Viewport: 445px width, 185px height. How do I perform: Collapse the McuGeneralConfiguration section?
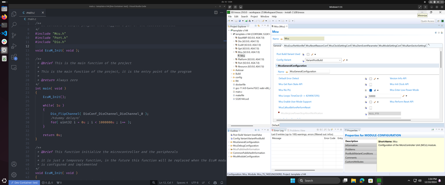point(277,66)
